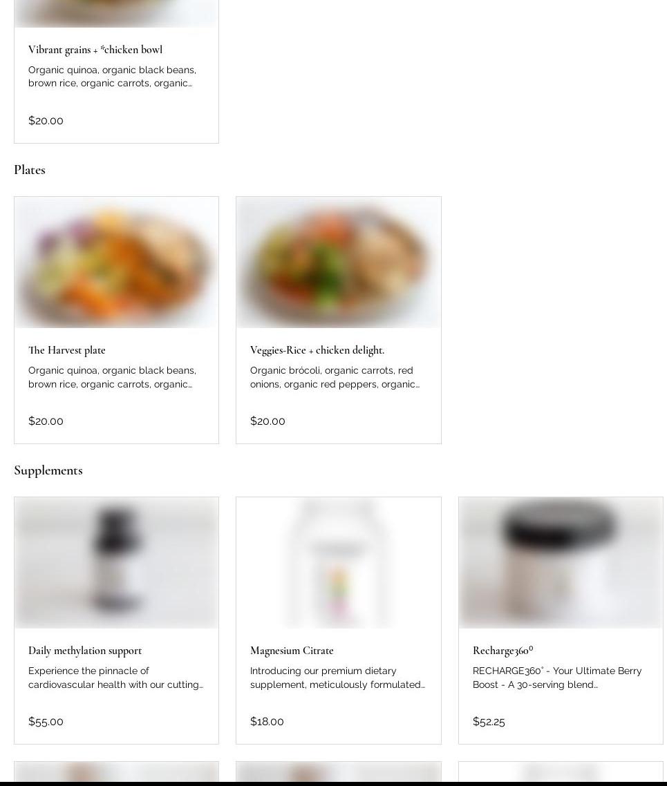Click Daily methylation support title
667x786 pixels.
[x=85, y=651]
